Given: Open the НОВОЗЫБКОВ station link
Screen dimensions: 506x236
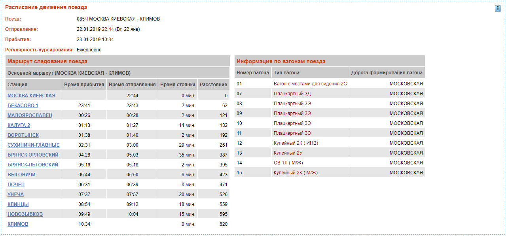Looking at the screenshot, I should click(x=25, y=214).
